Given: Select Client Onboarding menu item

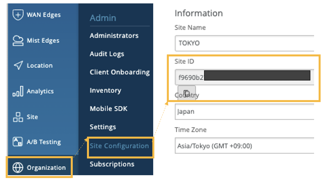Looking at the screenshot, I should tap(120, 72).
